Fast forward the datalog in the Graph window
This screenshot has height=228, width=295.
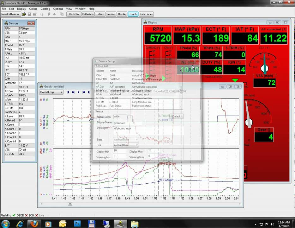click(x=84, y=92)
